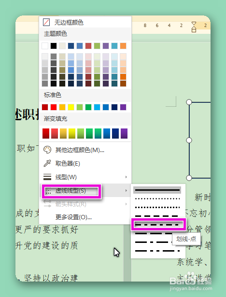Pick the navy standard color
226x297 pixels.
pyautogui.click(x=114, y=107)
